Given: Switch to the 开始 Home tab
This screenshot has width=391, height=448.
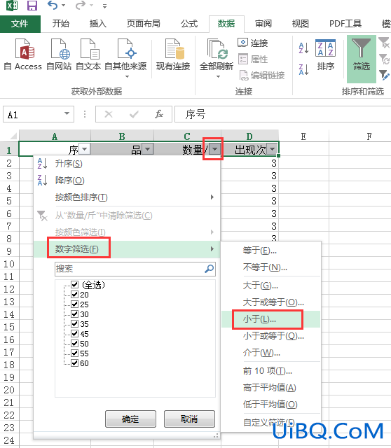Looking at the screenshot, I should tap(61, 24).
